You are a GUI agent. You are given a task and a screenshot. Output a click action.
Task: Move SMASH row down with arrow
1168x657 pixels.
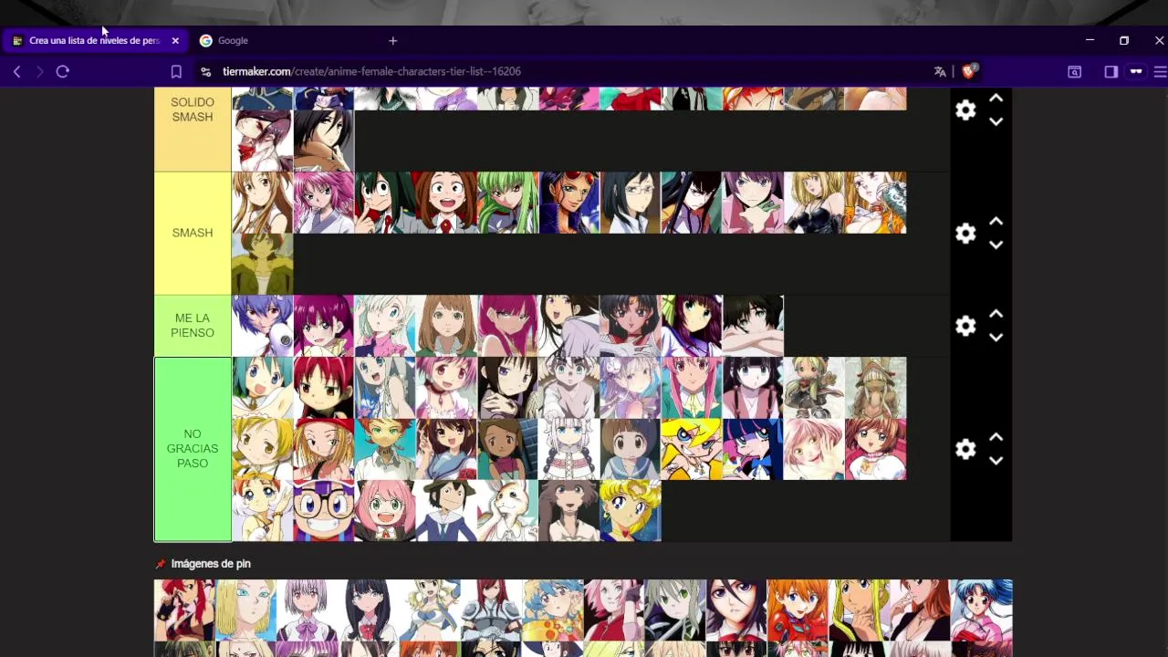[x=996, y=245]
